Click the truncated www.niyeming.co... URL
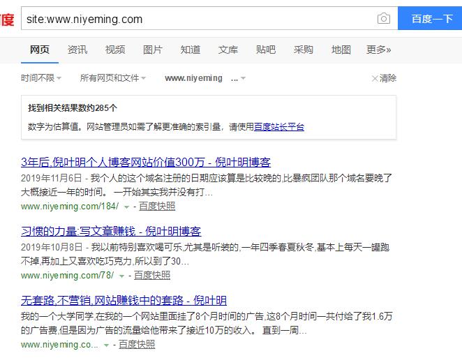This screenshot has height=358, width=462. pos(59,344)
